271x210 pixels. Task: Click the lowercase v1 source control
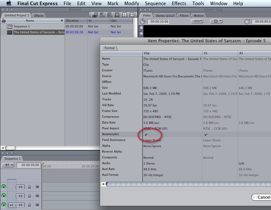click(12, 205)
